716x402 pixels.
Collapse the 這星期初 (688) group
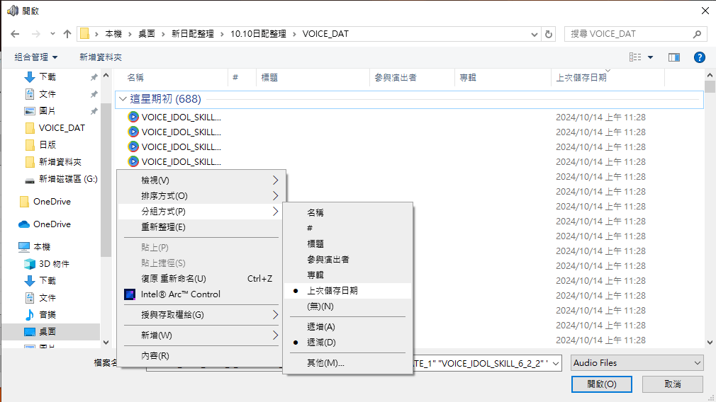click(123, 100)
